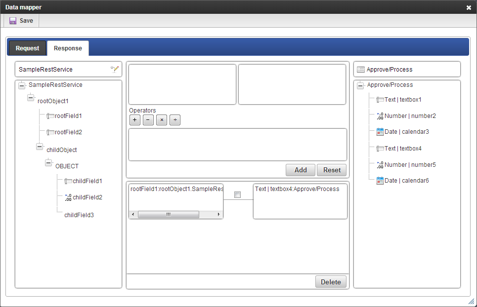
Task: Click the Reset button
Action: [x=332, y=170]
